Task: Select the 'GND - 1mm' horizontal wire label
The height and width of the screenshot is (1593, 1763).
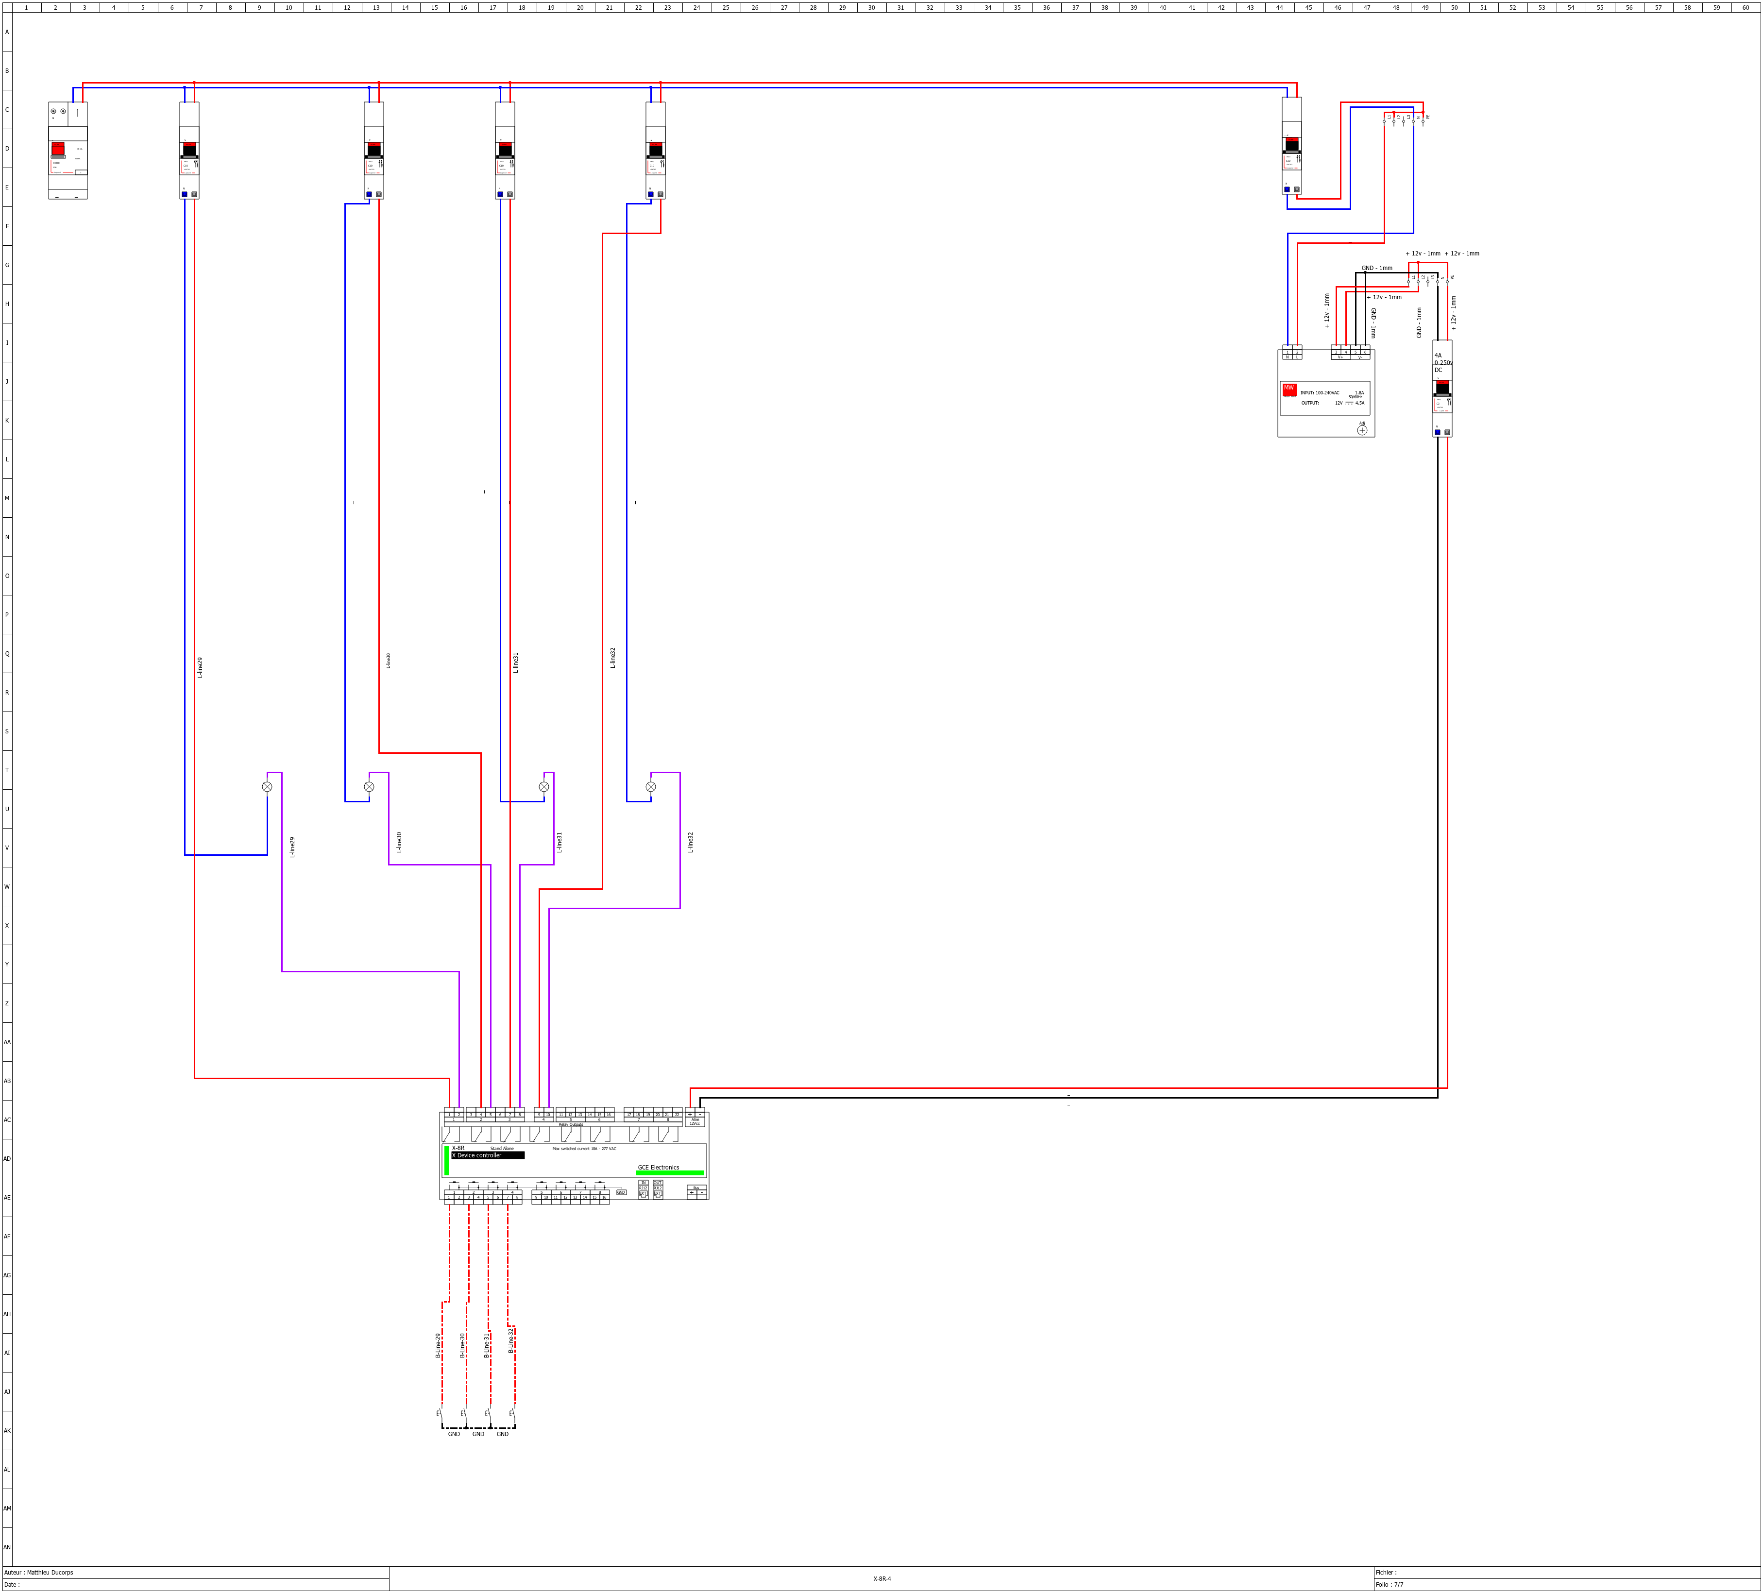Action: [x=1376, y=269]
